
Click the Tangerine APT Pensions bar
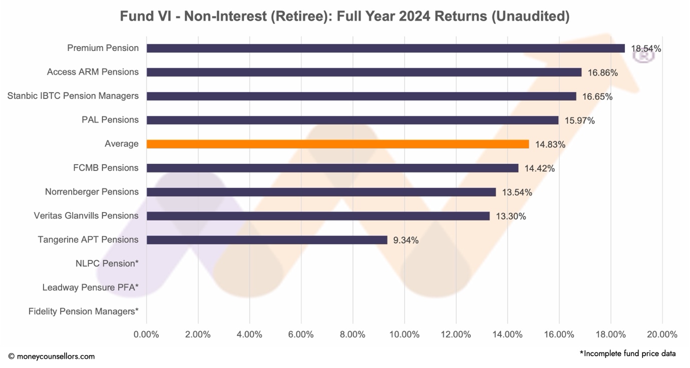[x=267, y=240]
